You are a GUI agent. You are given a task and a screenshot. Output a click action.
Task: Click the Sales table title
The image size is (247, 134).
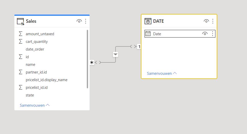coord(31,21)
